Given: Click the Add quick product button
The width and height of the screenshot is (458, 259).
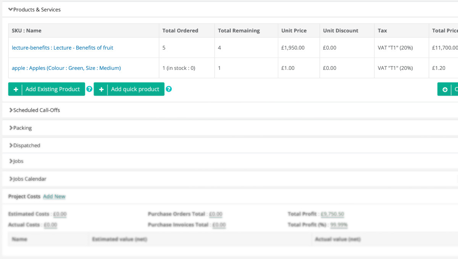Looking at the screenshot, I should click(129, 89).
